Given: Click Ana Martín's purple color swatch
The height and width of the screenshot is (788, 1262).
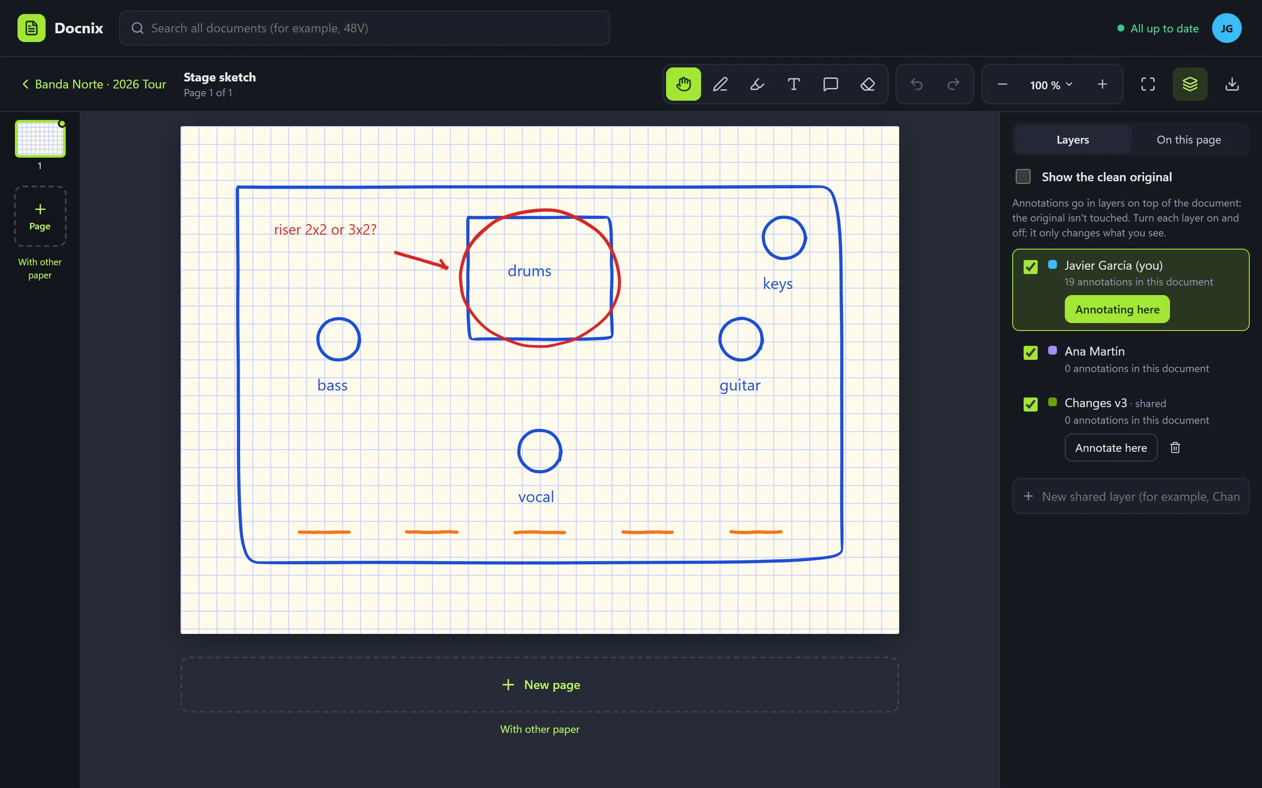Looking at the screenshot, I should [x=1053, y=350].
